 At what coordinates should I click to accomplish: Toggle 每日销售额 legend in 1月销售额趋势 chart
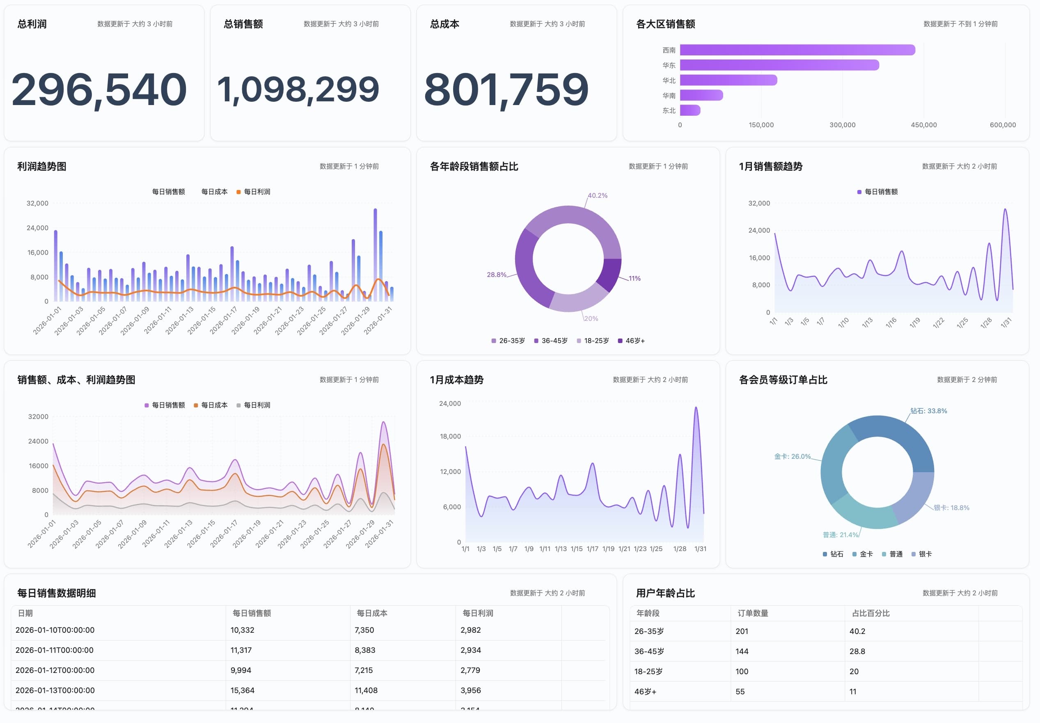(877, 192)
